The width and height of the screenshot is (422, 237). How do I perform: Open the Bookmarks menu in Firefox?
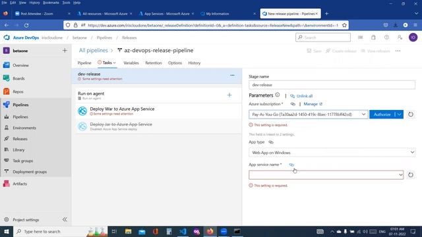[51, 3]
